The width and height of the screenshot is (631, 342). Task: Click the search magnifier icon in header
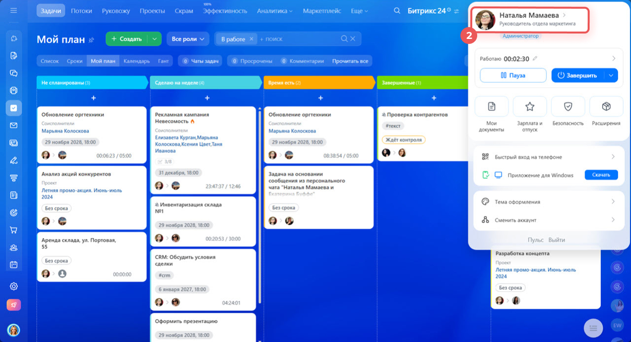coord(397,11)
